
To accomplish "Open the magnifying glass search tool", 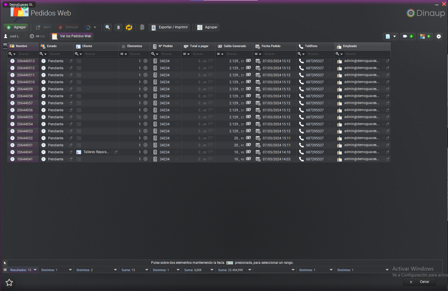I will click(107, 27).
